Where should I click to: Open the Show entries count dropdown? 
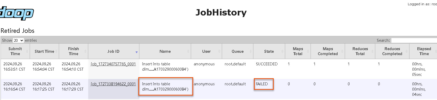point(18,40)
